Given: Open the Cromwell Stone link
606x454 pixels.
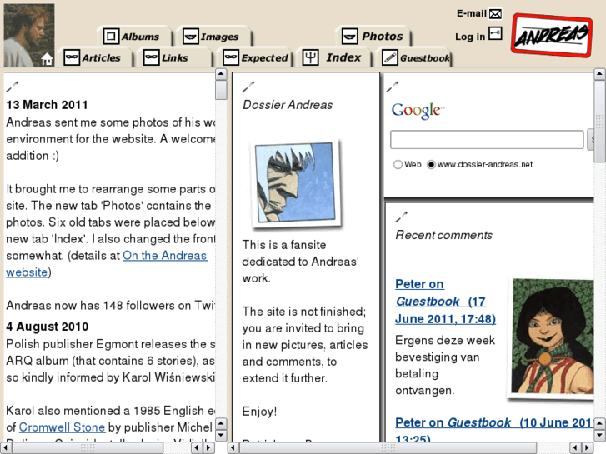Looking at the screenshot, I should 62,427.
